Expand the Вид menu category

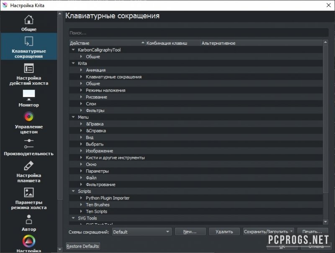81,137
